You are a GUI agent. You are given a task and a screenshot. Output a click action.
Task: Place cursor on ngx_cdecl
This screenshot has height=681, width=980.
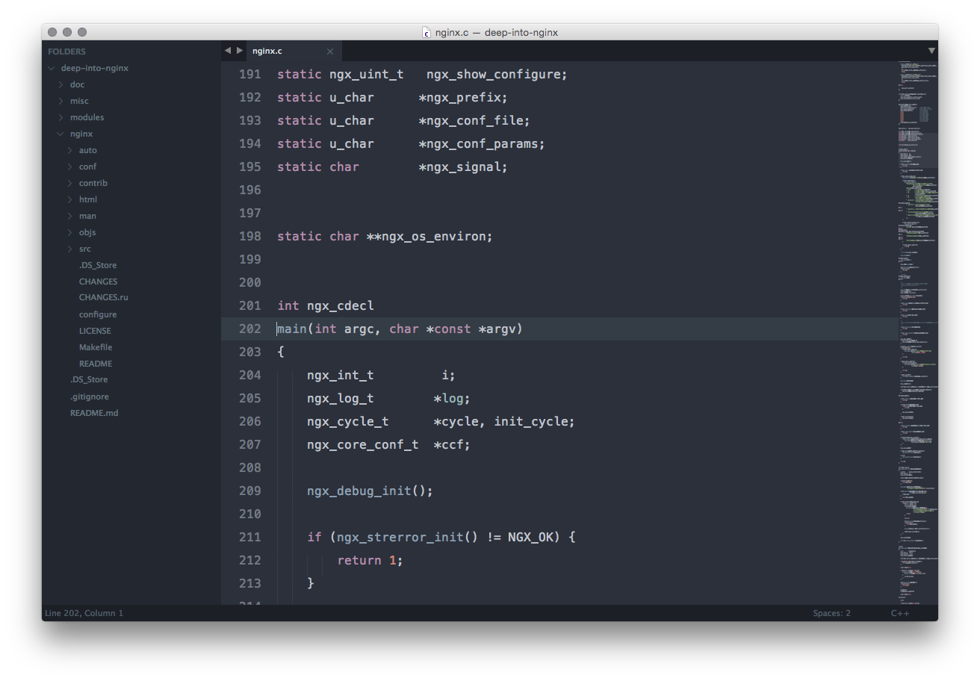[x=340, y=305]
